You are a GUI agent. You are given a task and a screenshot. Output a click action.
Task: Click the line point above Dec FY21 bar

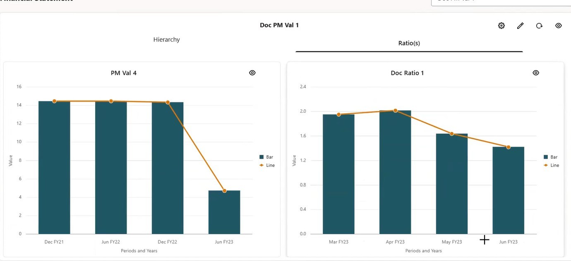tap(54, 101)
